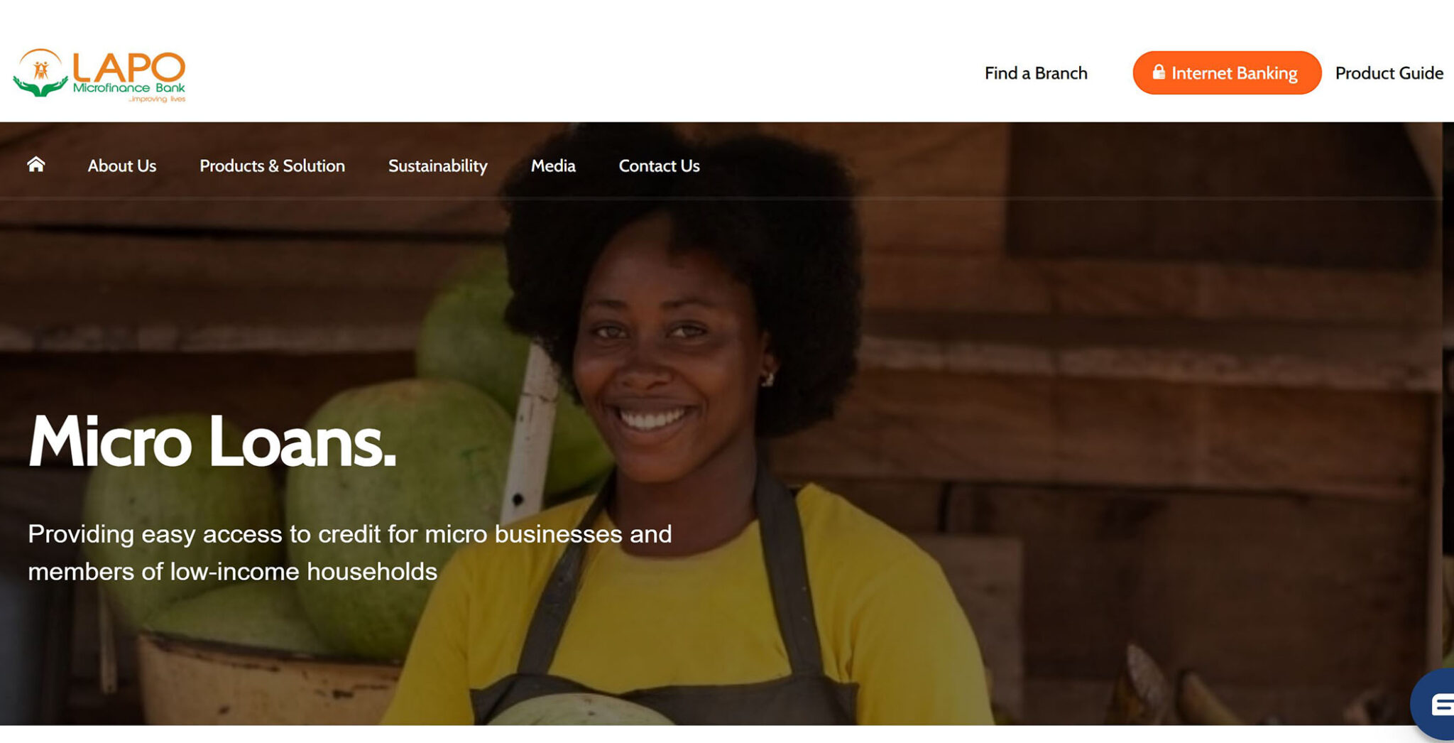This screenshot has height=743, width=1454.
Task: Open the Sustainability menu item
Action: (x=438, y=166)
